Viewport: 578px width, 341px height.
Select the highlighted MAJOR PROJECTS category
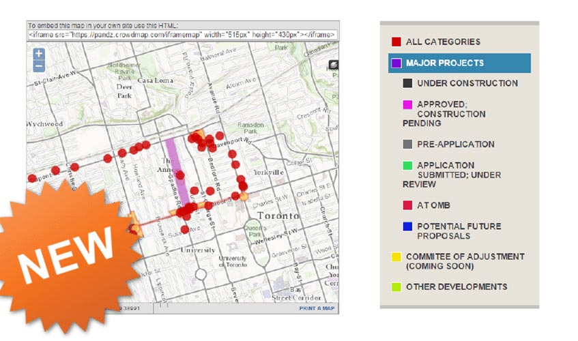444,63
